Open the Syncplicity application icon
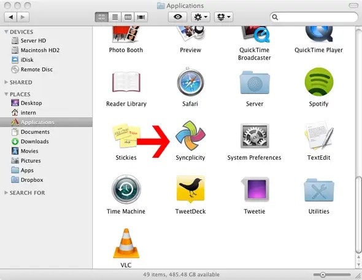362x280 pixels. (190, 135)
